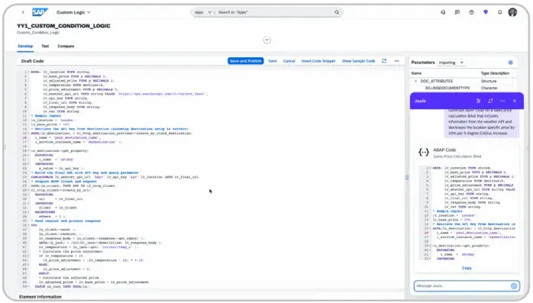Viewport: 533px width, 303px height.
Task: Click Insert Code Snippet
Action: pyautogui.click(x=318, y=61)
